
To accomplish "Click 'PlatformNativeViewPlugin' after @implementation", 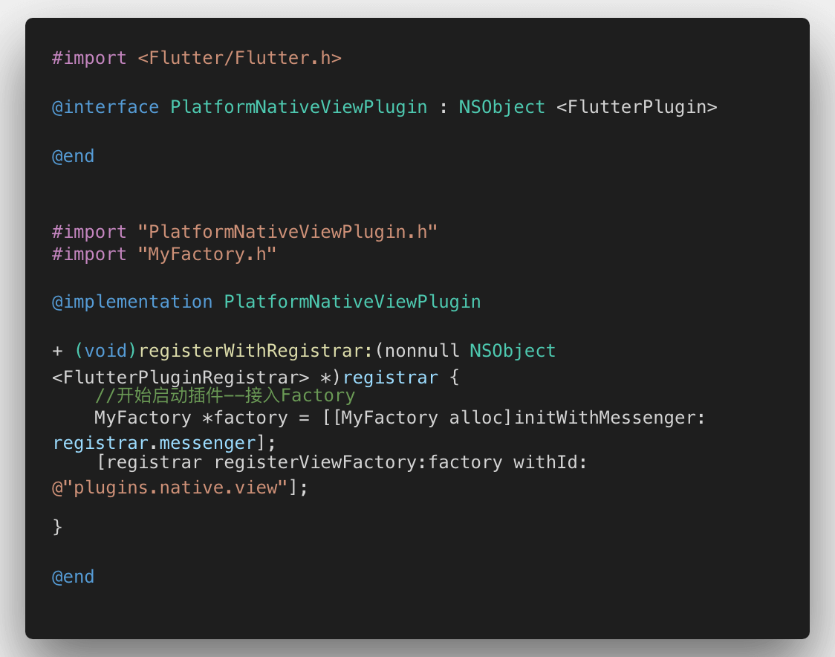I will click(x=353, y=302).
